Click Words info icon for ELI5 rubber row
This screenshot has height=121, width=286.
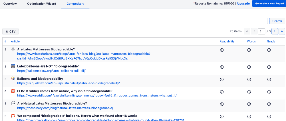coord(249,92)
